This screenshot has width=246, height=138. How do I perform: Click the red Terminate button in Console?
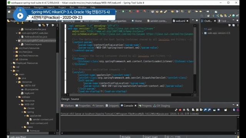tap(180, 110)
